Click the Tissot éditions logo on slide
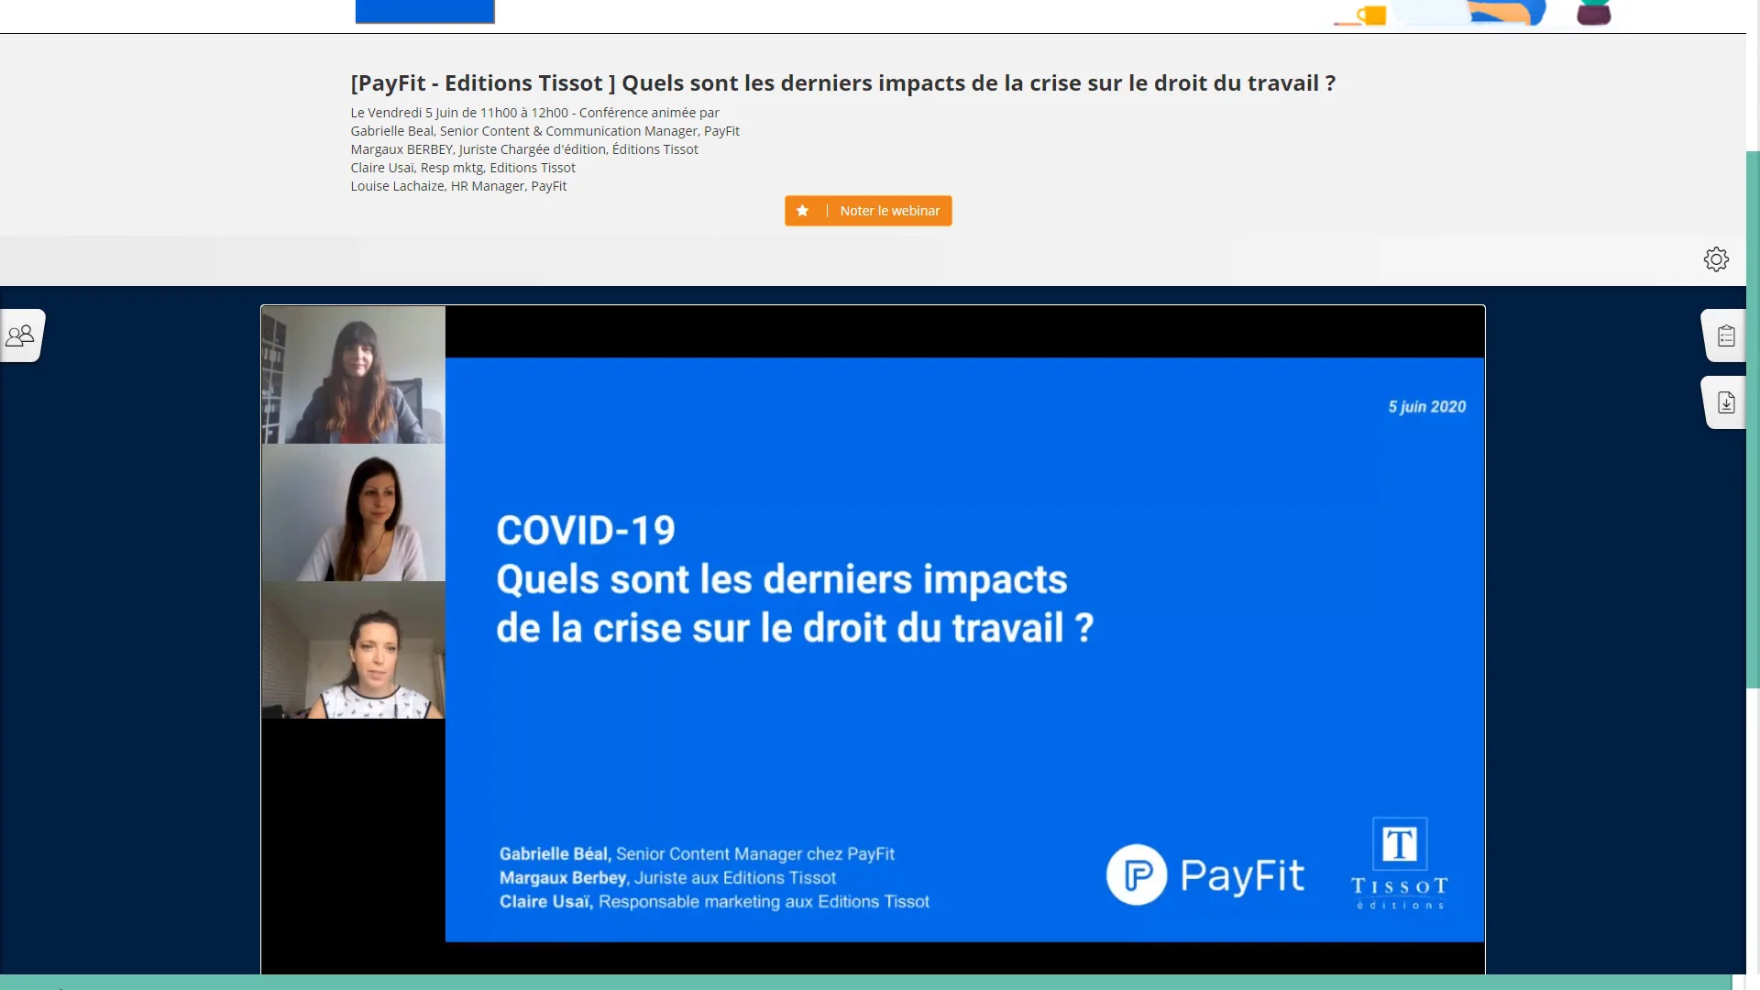 point(1400,863)
